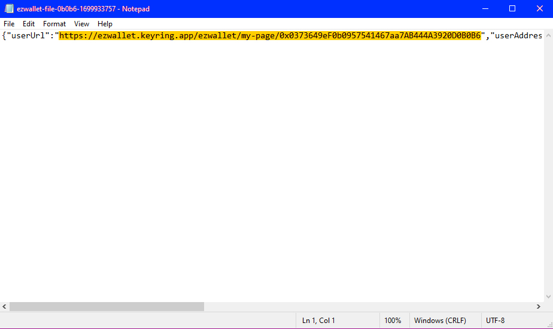Click the horizontal scrollbar left arrow

[x=5, y=307]
